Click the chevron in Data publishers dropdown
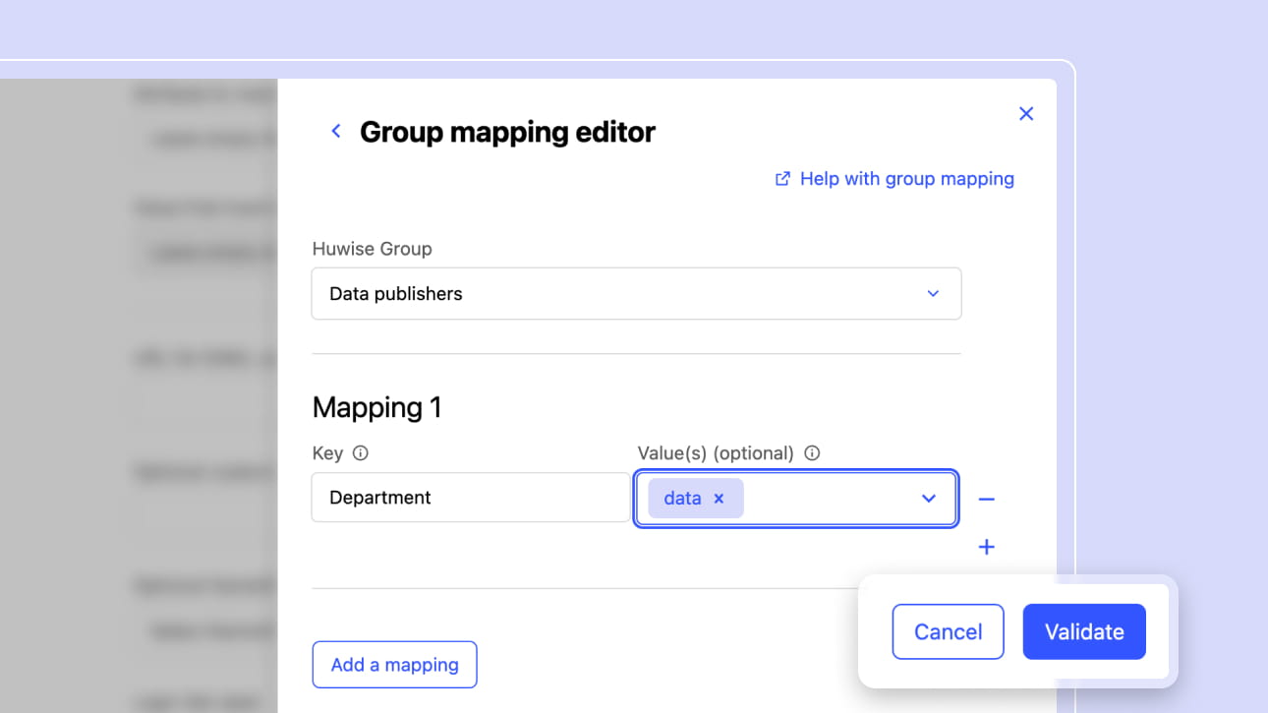This screenshot has height=713, width=1268. coord(933,294)
